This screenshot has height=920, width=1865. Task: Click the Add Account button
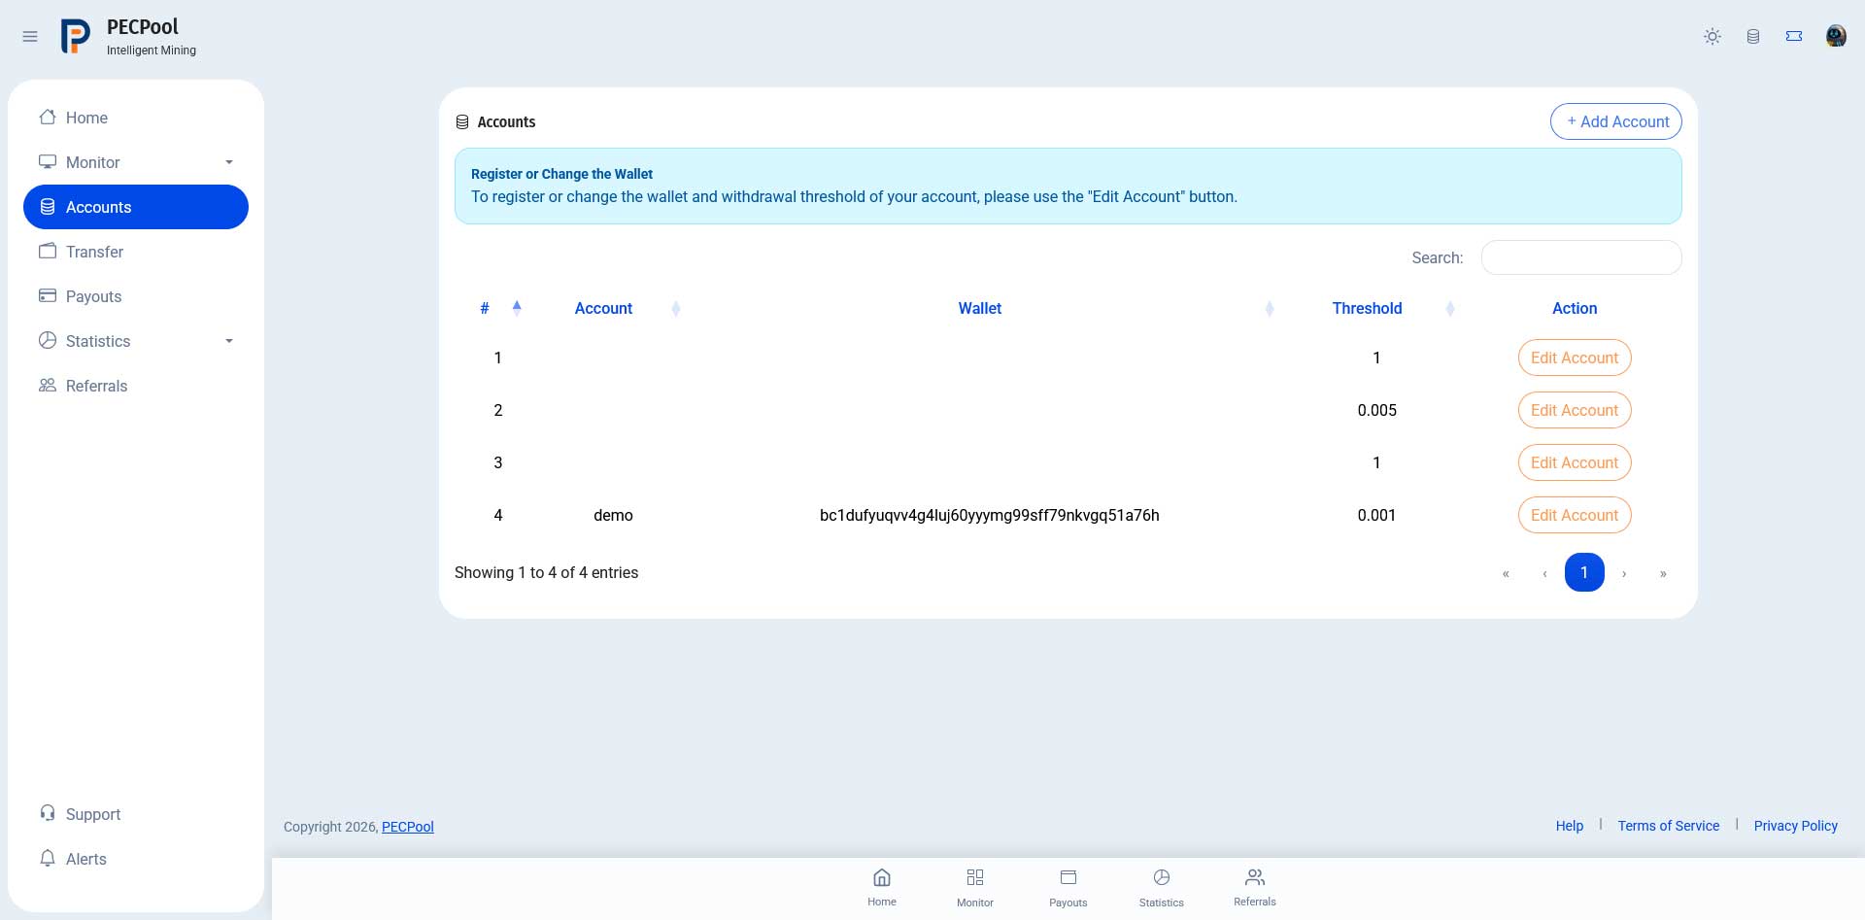[x=1616, y=121]
